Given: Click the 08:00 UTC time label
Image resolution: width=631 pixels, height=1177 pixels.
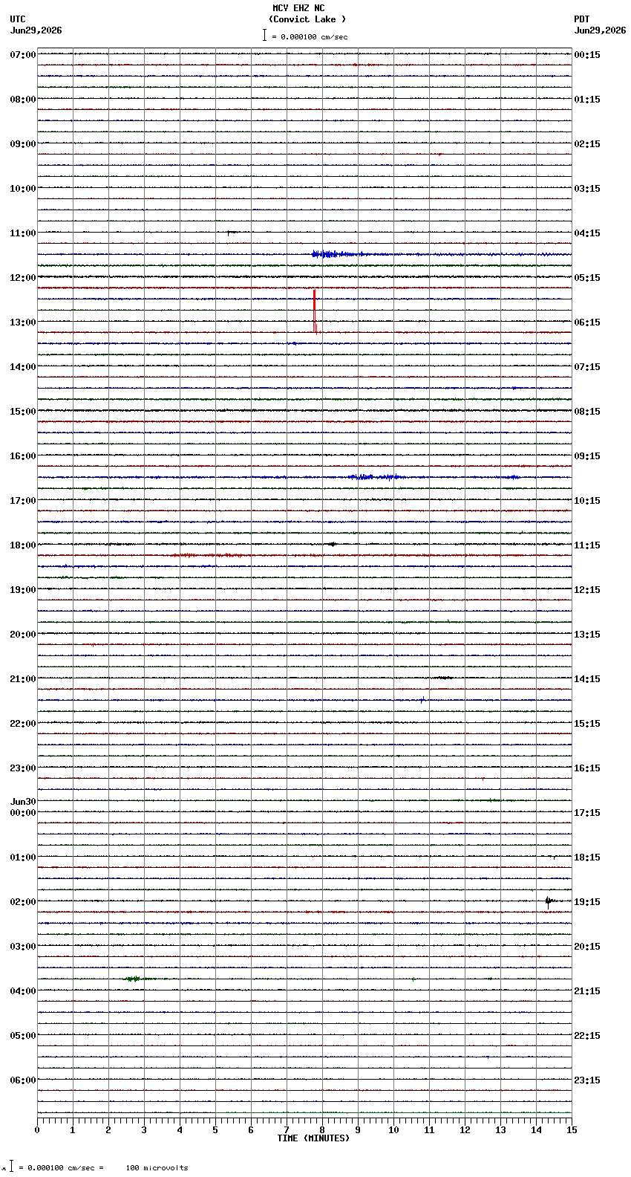Looking at the screenshot, I should [x=23, y=100].
